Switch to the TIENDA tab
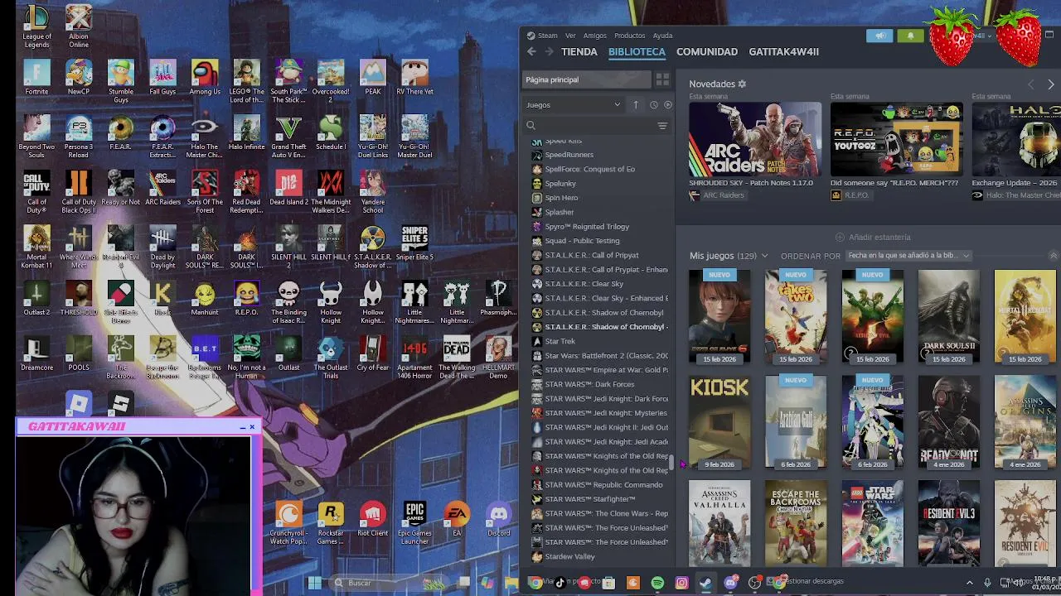Image resolution: width=1061 pixels, height=596 pixels. pyautogui.click(x=579, y=51)
